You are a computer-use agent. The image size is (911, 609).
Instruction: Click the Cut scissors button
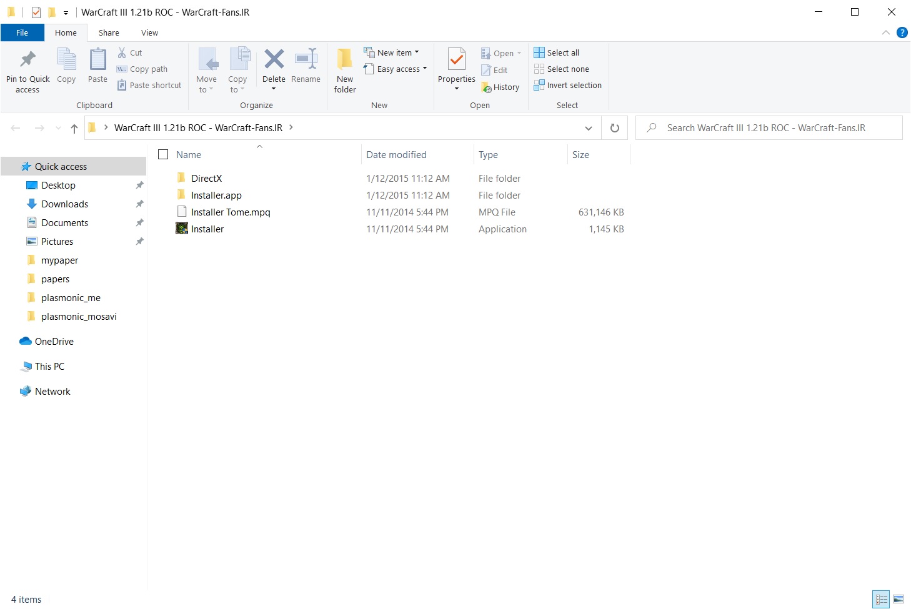click(130, 52)
